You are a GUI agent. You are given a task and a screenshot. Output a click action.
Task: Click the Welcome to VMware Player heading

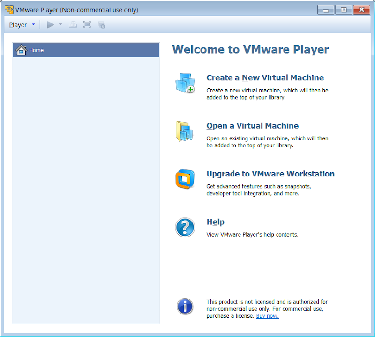[250, 49]
